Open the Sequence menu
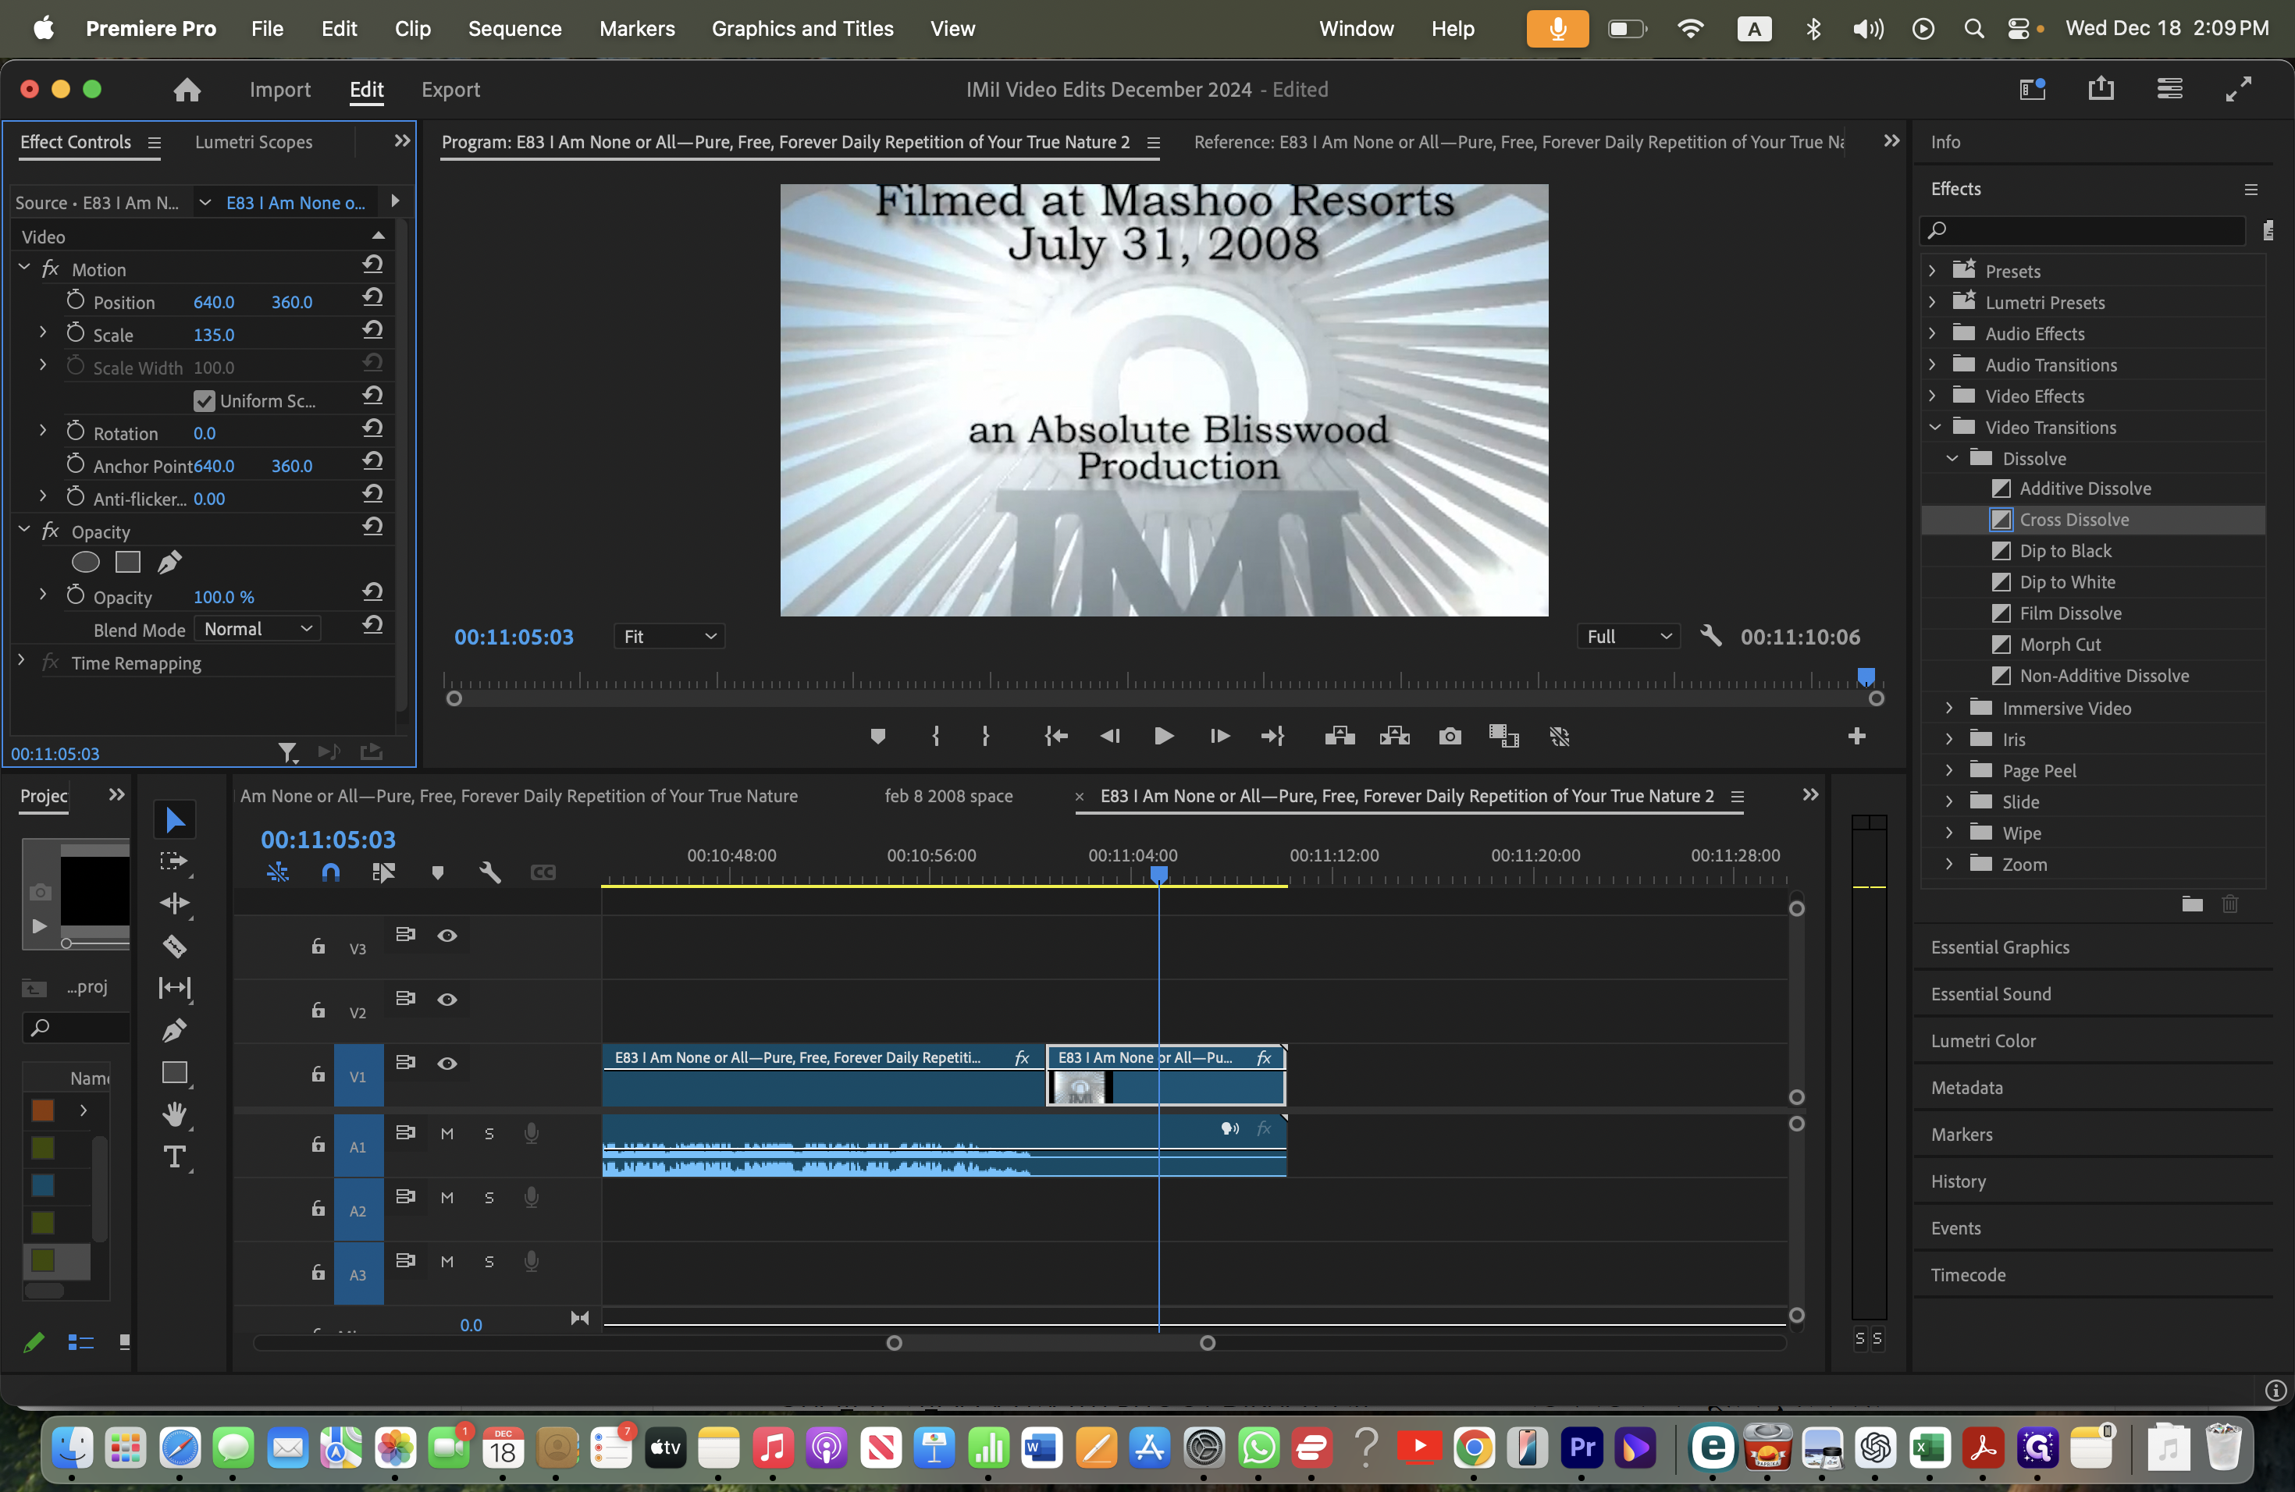Image resolution: width=2295 pixels, height=1492 pixels. coord(515,28)
